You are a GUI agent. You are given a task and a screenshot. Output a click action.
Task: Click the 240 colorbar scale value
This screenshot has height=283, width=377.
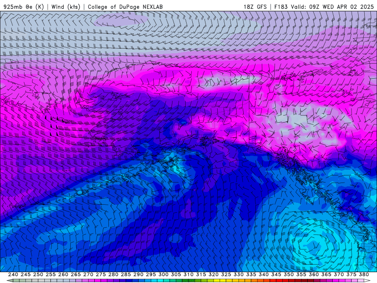13,275
